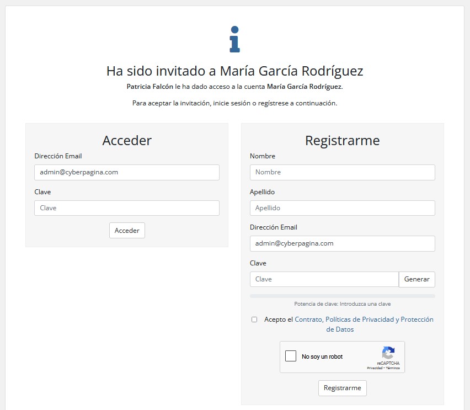Focus the email field in Registrarme panel
The image size is (470, 410).
point(342,243)
